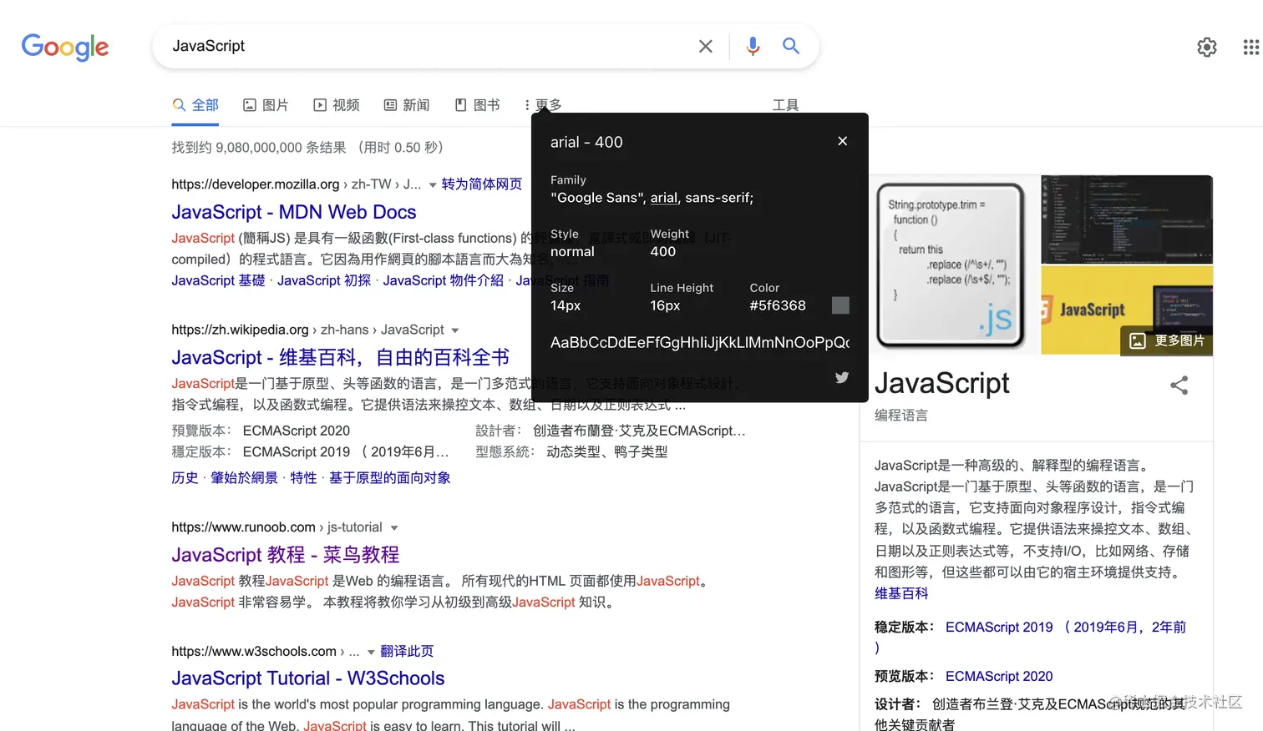Open the 工具 tools option

[785, 105]
